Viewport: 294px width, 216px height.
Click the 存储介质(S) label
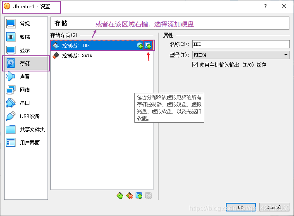click(x=64, y=35)
